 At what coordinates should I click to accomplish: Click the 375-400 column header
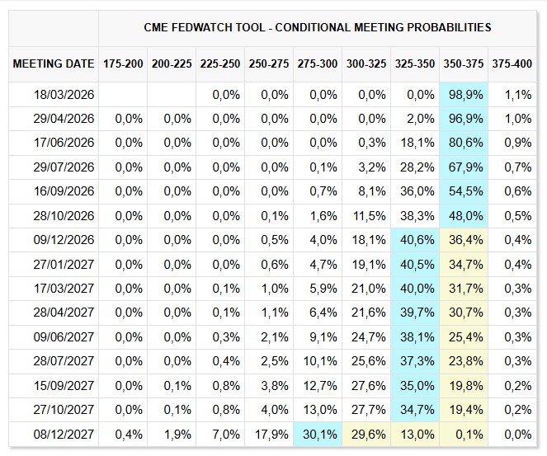512,64
